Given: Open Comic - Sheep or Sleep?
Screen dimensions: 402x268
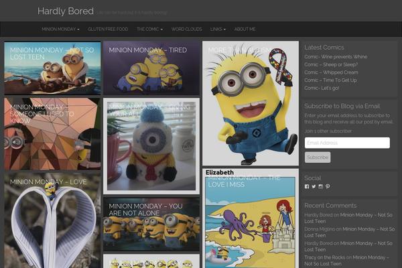Looking at the screenshot, I should pos(331,64).
